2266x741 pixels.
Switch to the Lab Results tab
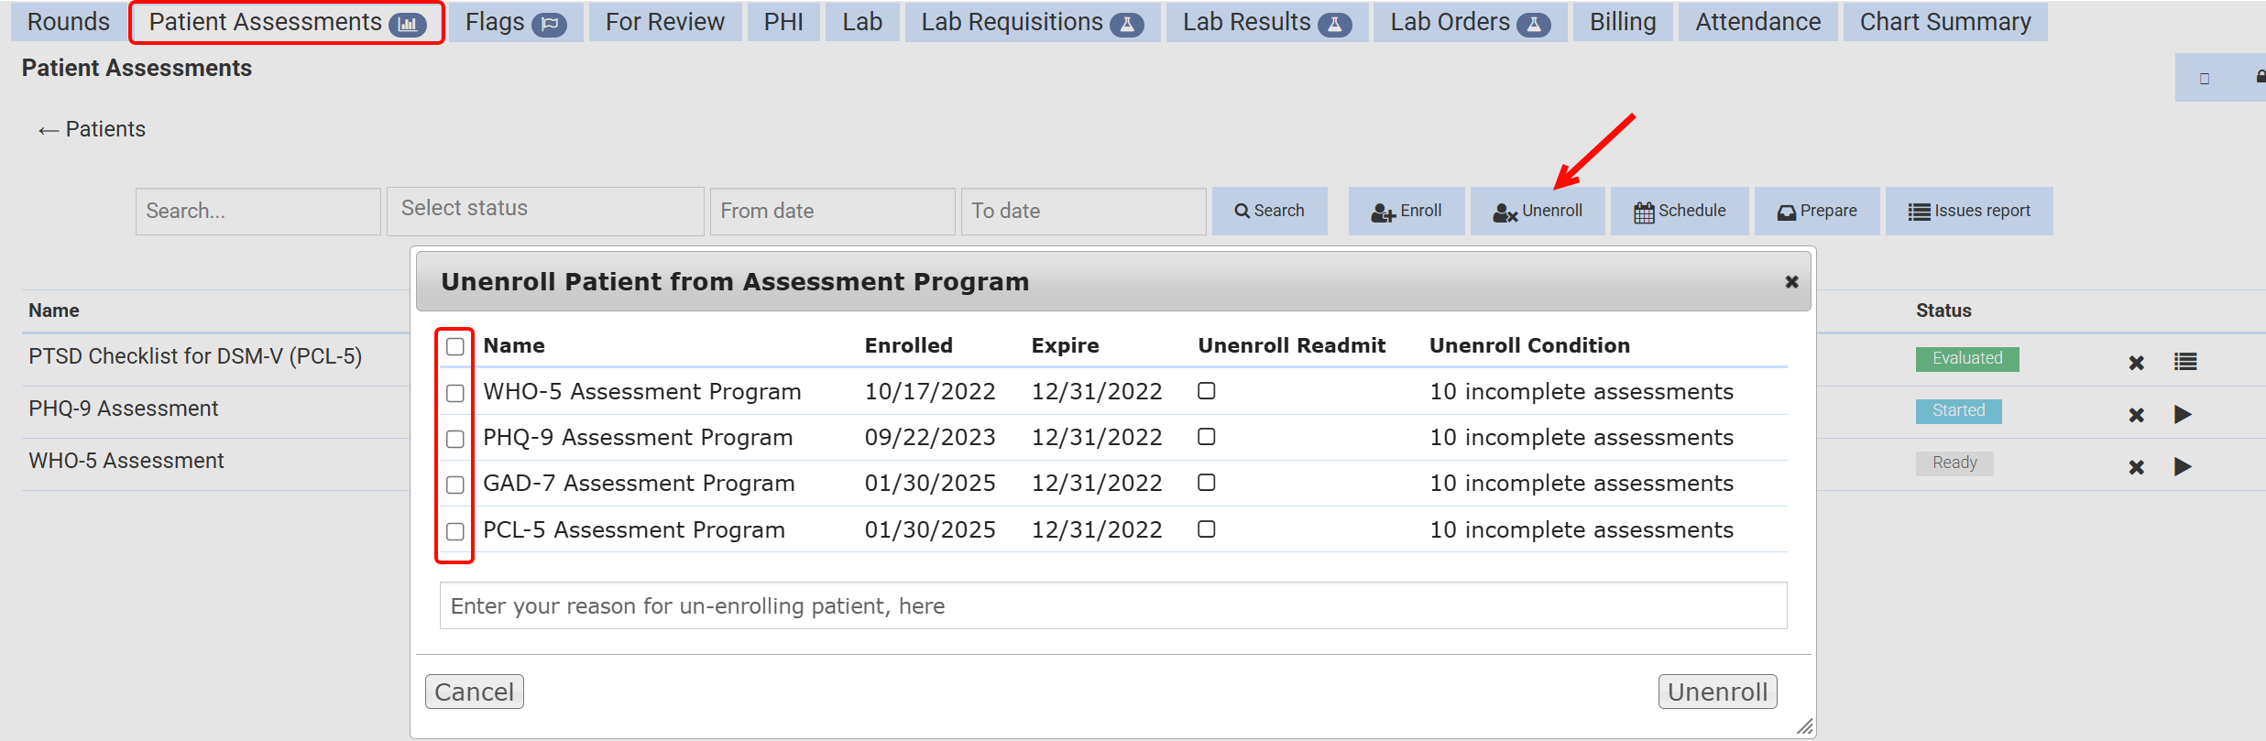pos(1265,22)
